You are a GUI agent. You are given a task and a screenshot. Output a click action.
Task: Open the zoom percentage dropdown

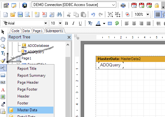148,14
